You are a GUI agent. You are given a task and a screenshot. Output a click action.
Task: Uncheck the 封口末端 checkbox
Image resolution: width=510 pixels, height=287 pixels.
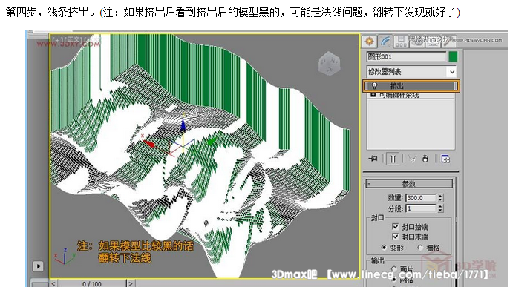click(x=395, y=237)
